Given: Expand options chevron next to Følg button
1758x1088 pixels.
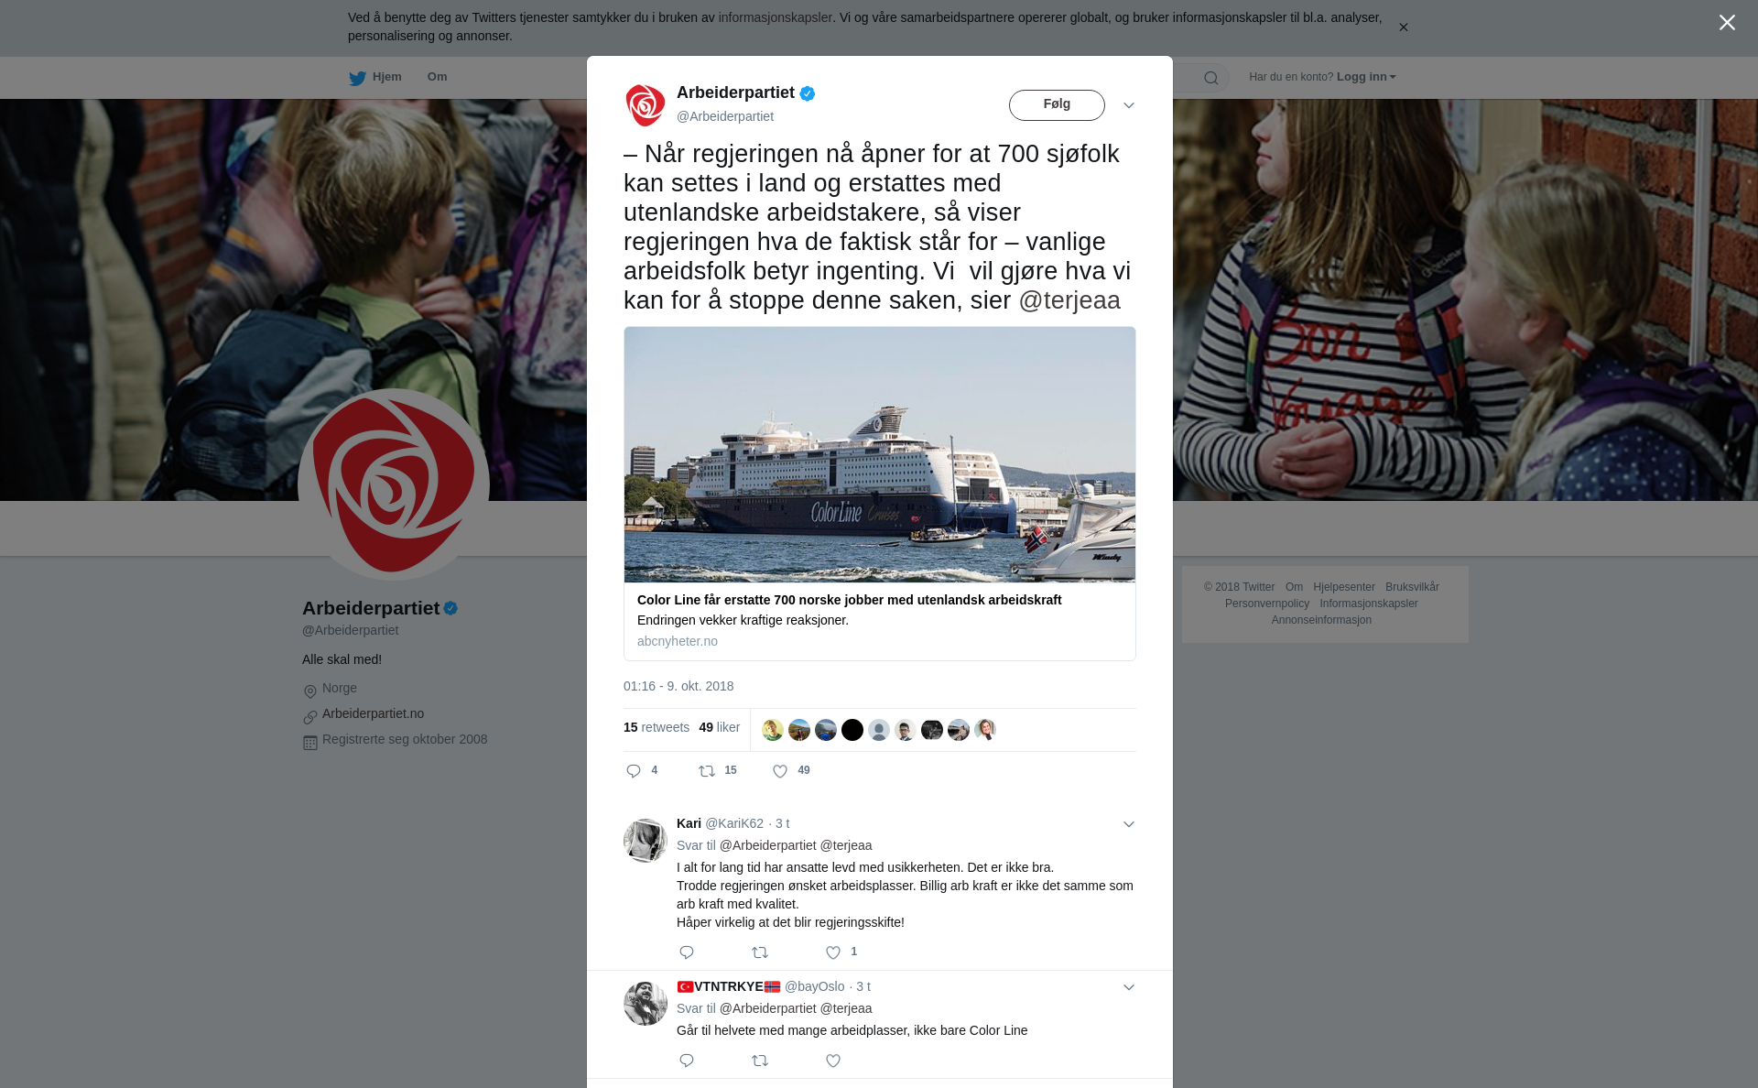Looking at the screenshot, I should pos(1129,105).
